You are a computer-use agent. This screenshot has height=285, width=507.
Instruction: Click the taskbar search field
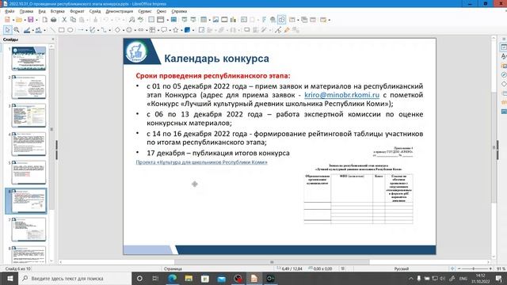click(x=75, y=279)
